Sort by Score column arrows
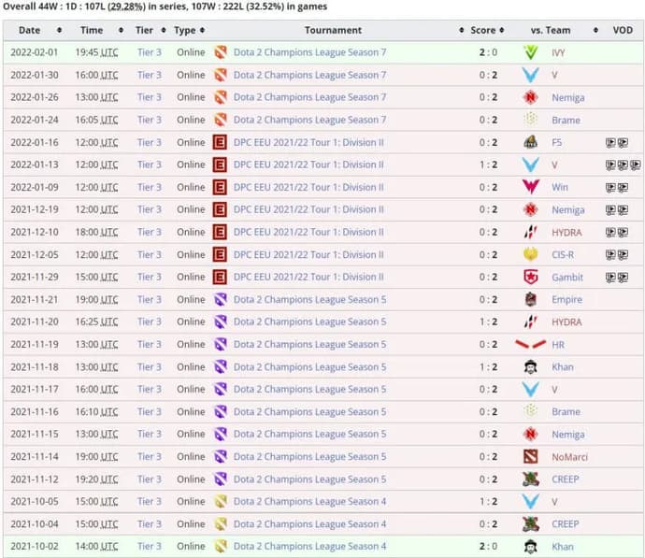645x558 pixels. tap(501, 30)
